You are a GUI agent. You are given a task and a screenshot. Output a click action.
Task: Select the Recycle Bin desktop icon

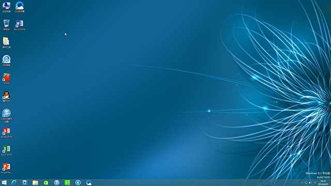tap(7, 25)
